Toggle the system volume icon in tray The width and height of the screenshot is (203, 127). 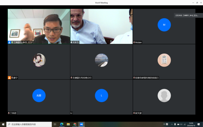tap(181, 124)
